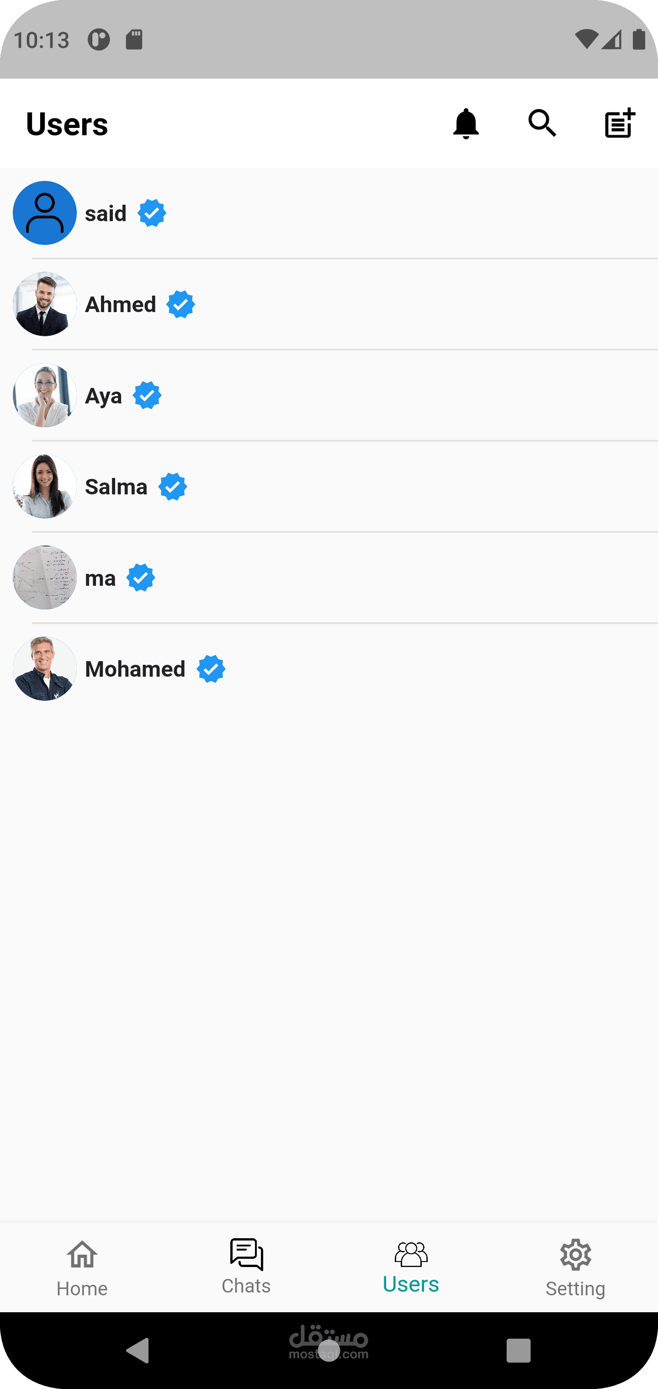Tap the whiteboard avatar of ma
Image resolution: width=658 pixels, height=1389 pixels.
(x=45, y=578)
